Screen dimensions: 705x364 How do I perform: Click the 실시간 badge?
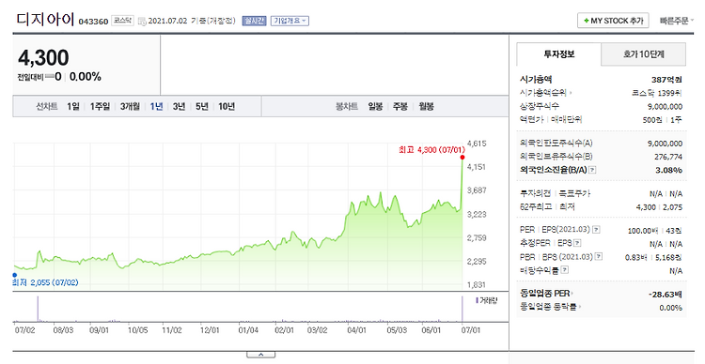tap(254, 21)
